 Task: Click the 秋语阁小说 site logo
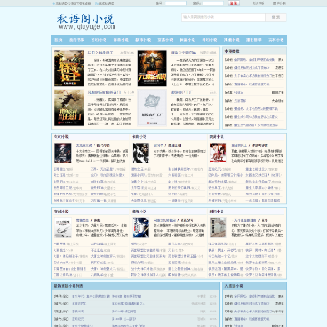pos(86,22)
